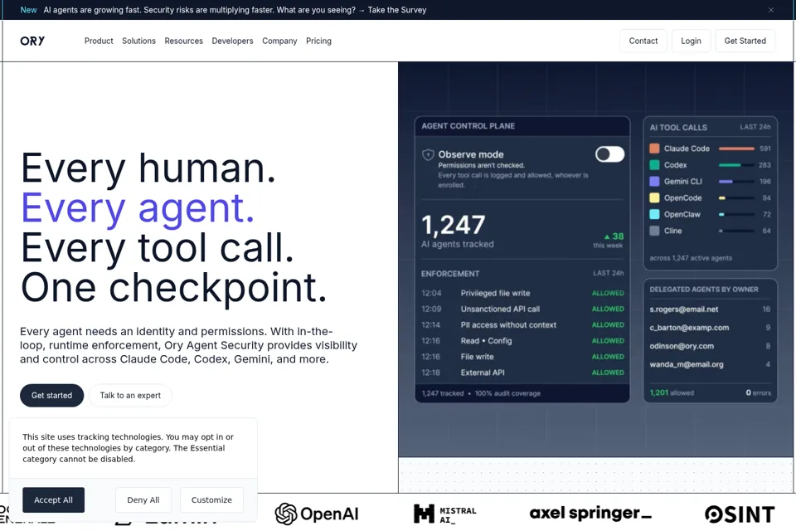Click the Gemini CLI usage bar

coord(736,182)
